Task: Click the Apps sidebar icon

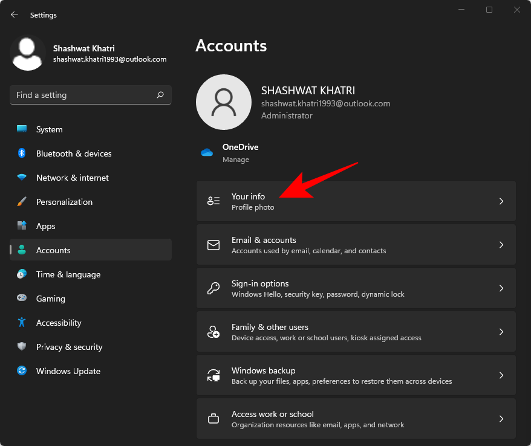Action: tap(21, 226)
